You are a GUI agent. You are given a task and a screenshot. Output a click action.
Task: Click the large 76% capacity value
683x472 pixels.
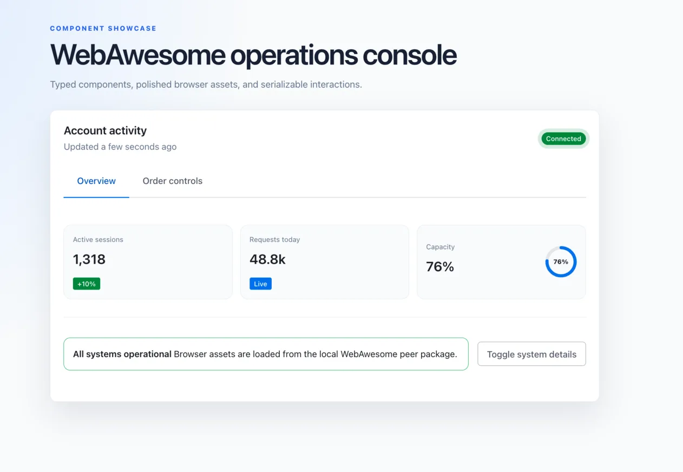coord(440,267)
